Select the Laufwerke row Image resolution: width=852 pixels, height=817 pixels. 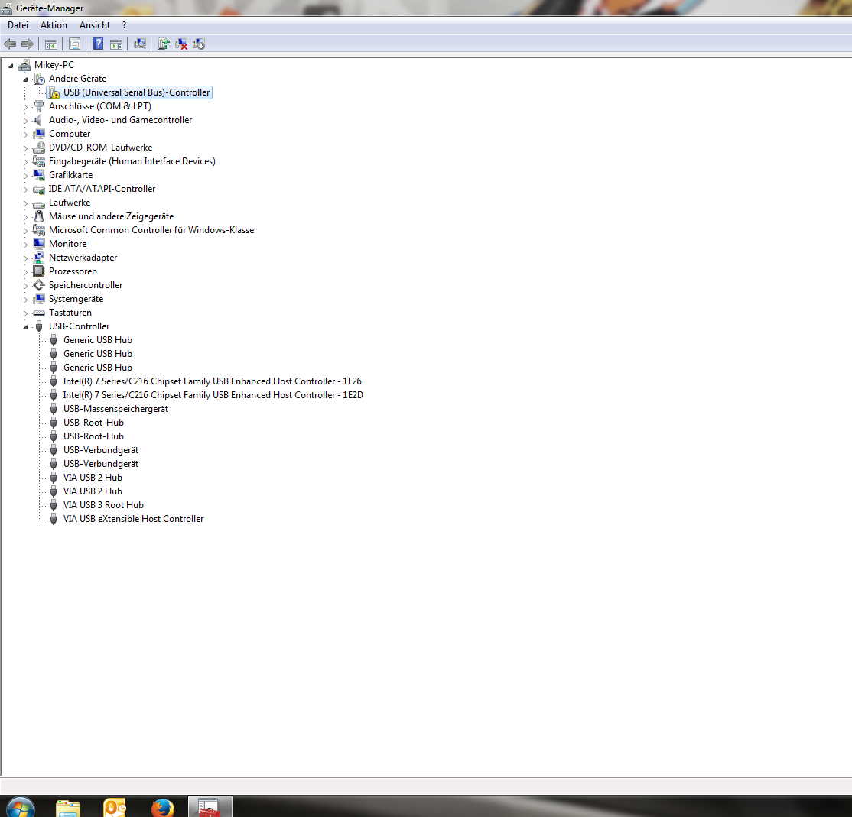click(70, 203)
